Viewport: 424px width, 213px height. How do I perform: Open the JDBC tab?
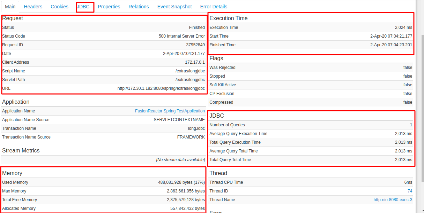pos(83,7)
